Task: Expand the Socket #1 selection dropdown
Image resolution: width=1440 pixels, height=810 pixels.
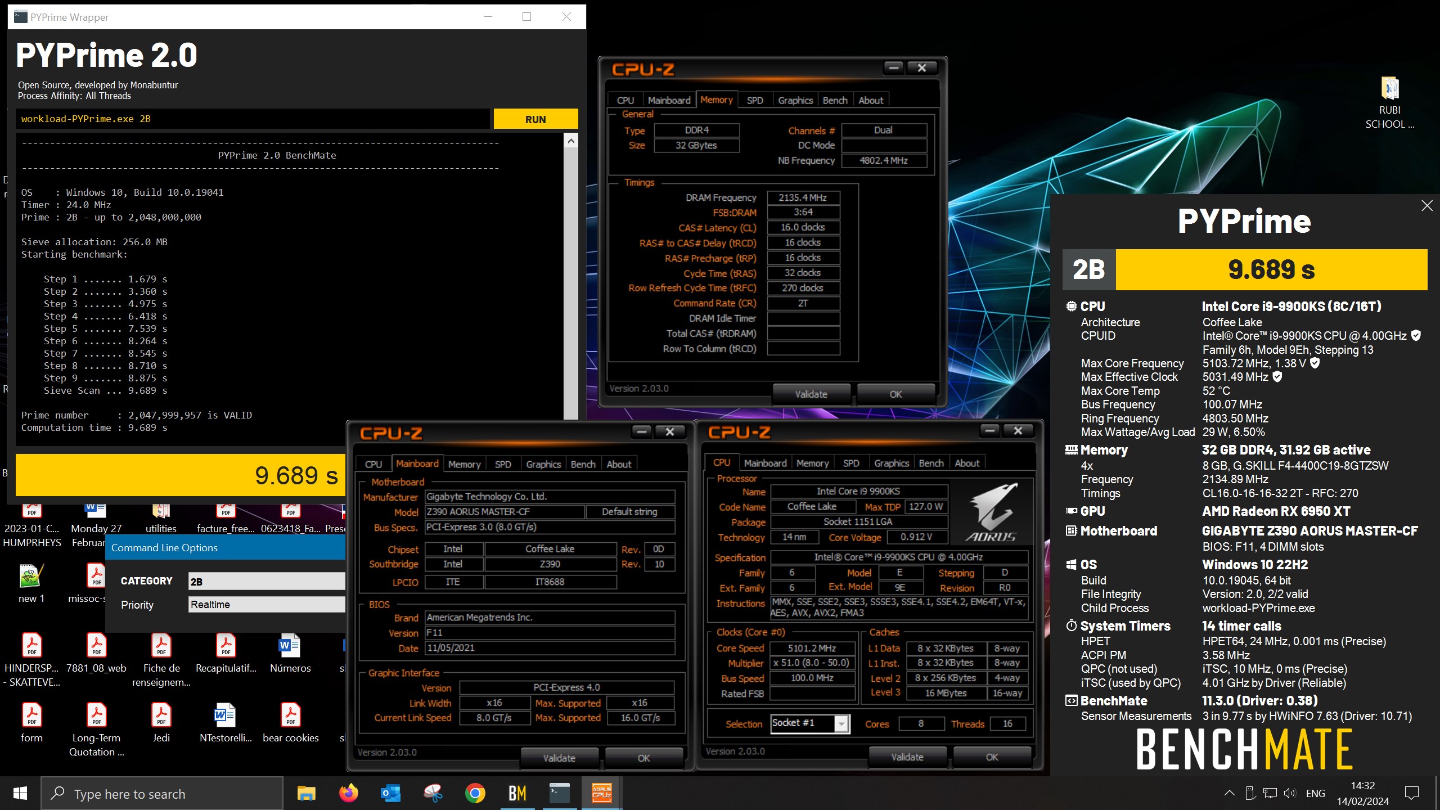Action: (x=841, y=723)
